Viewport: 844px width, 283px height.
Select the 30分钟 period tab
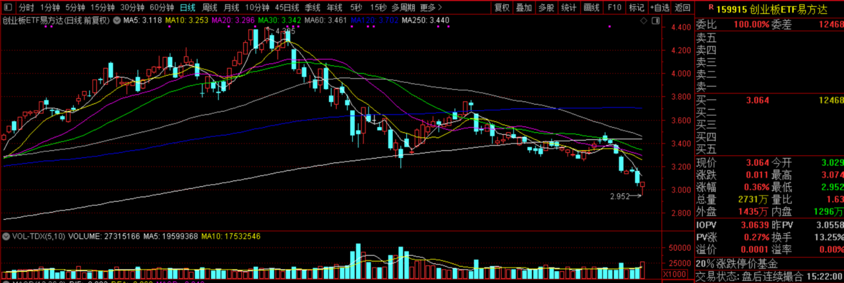pyautogui.click(x=133, y=8)
